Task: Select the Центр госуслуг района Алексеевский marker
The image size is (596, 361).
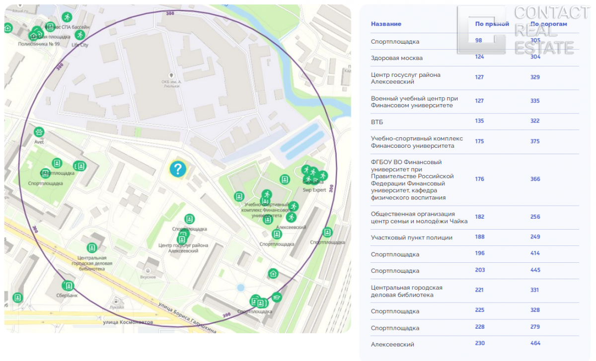Action: click(182, 239)
